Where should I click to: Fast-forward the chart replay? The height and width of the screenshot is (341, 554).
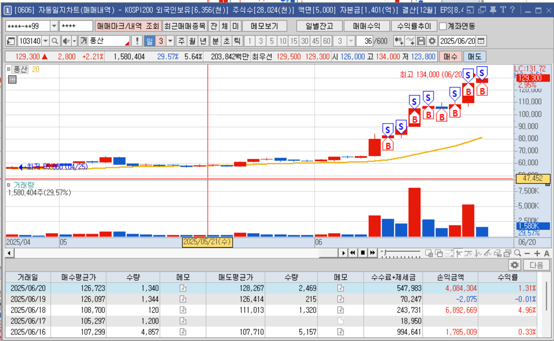(x=372, y=253)
